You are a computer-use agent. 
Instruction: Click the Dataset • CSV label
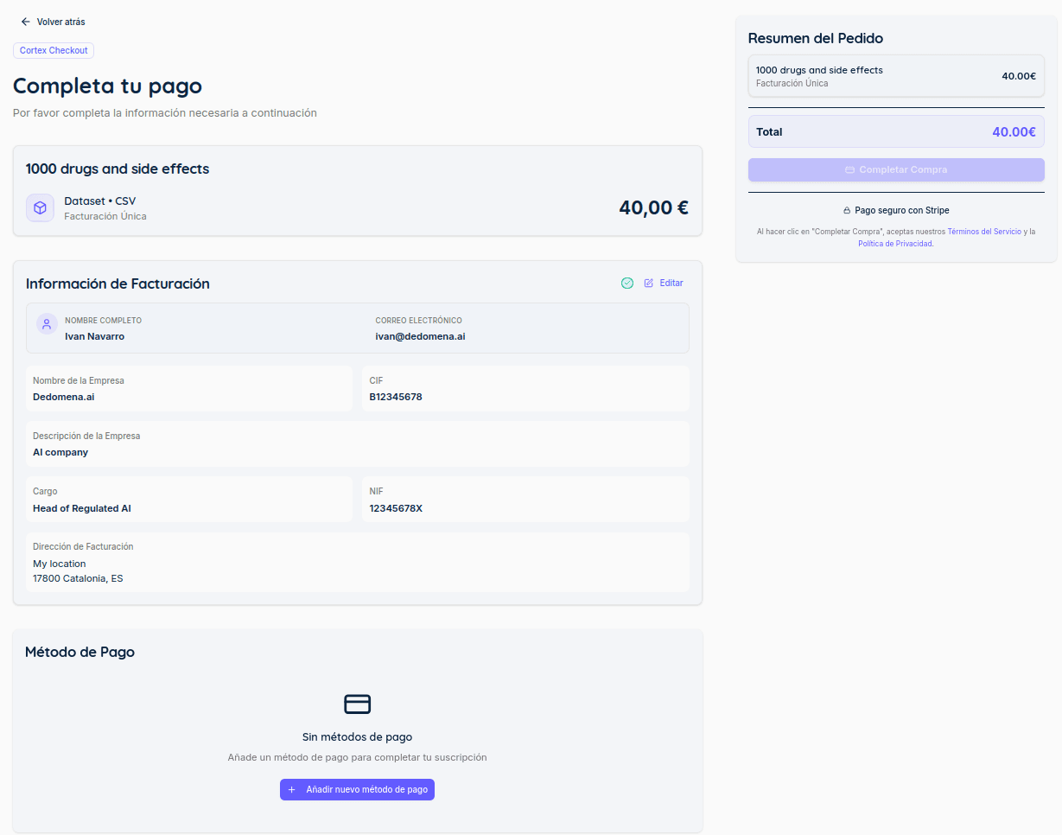point(100,201)
